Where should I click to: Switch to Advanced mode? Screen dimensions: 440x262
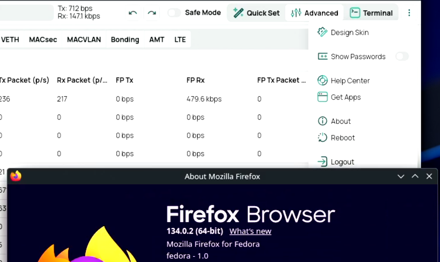[315, 13]
